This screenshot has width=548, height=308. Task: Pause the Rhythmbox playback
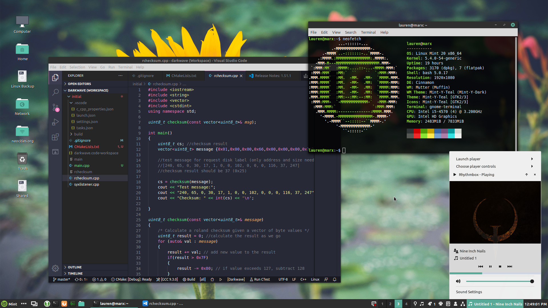click(x=490, y=266)
